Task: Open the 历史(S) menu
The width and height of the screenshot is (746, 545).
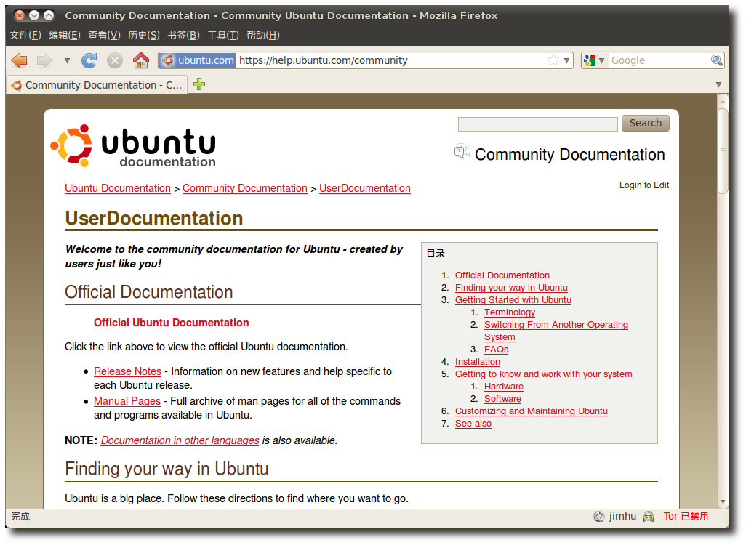Action: point(144,35)
